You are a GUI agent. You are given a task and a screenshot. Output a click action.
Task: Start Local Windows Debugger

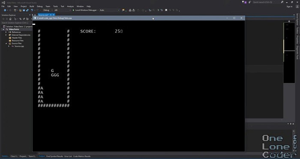85,10
